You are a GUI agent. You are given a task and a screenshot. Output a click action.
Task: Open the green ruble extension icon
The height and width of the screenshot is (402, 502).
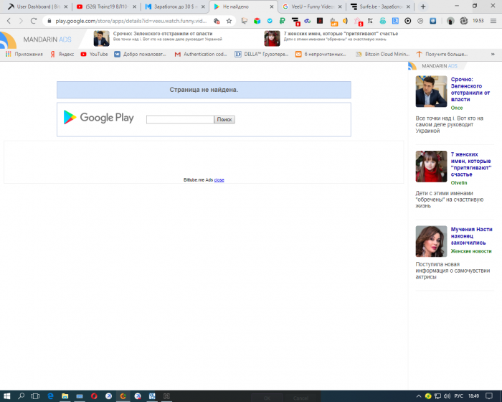282,21
